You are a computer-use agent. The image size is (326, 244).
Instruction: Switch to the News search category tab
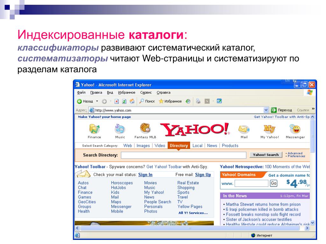(x=212, y=146)
